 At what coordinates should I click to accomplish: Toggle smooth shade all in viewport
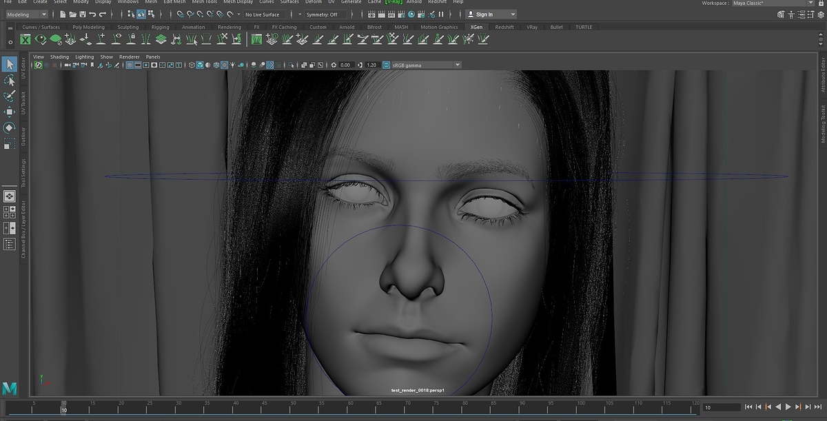tap(200, 65)
